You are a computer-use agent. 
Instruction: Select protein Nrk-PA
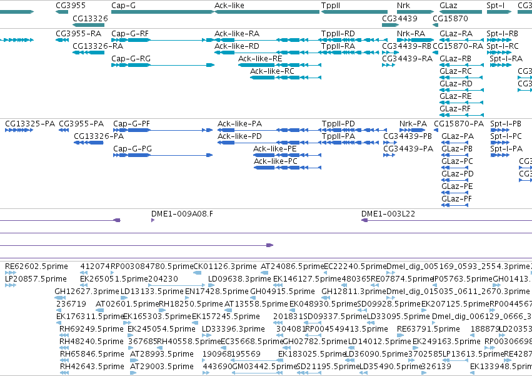(413, 124)
